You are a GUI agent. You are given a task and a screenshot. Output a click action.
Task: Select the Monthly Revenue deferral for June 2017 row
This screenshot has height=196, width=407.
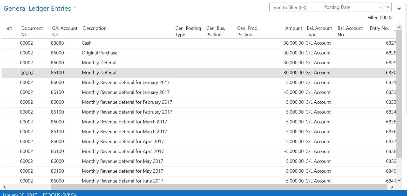click(198, 180)
